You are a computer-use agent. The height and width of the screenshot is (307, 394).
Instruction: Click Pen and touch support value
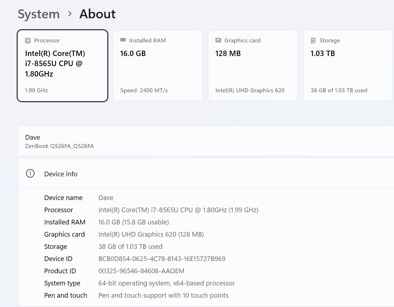coord(163,295)
